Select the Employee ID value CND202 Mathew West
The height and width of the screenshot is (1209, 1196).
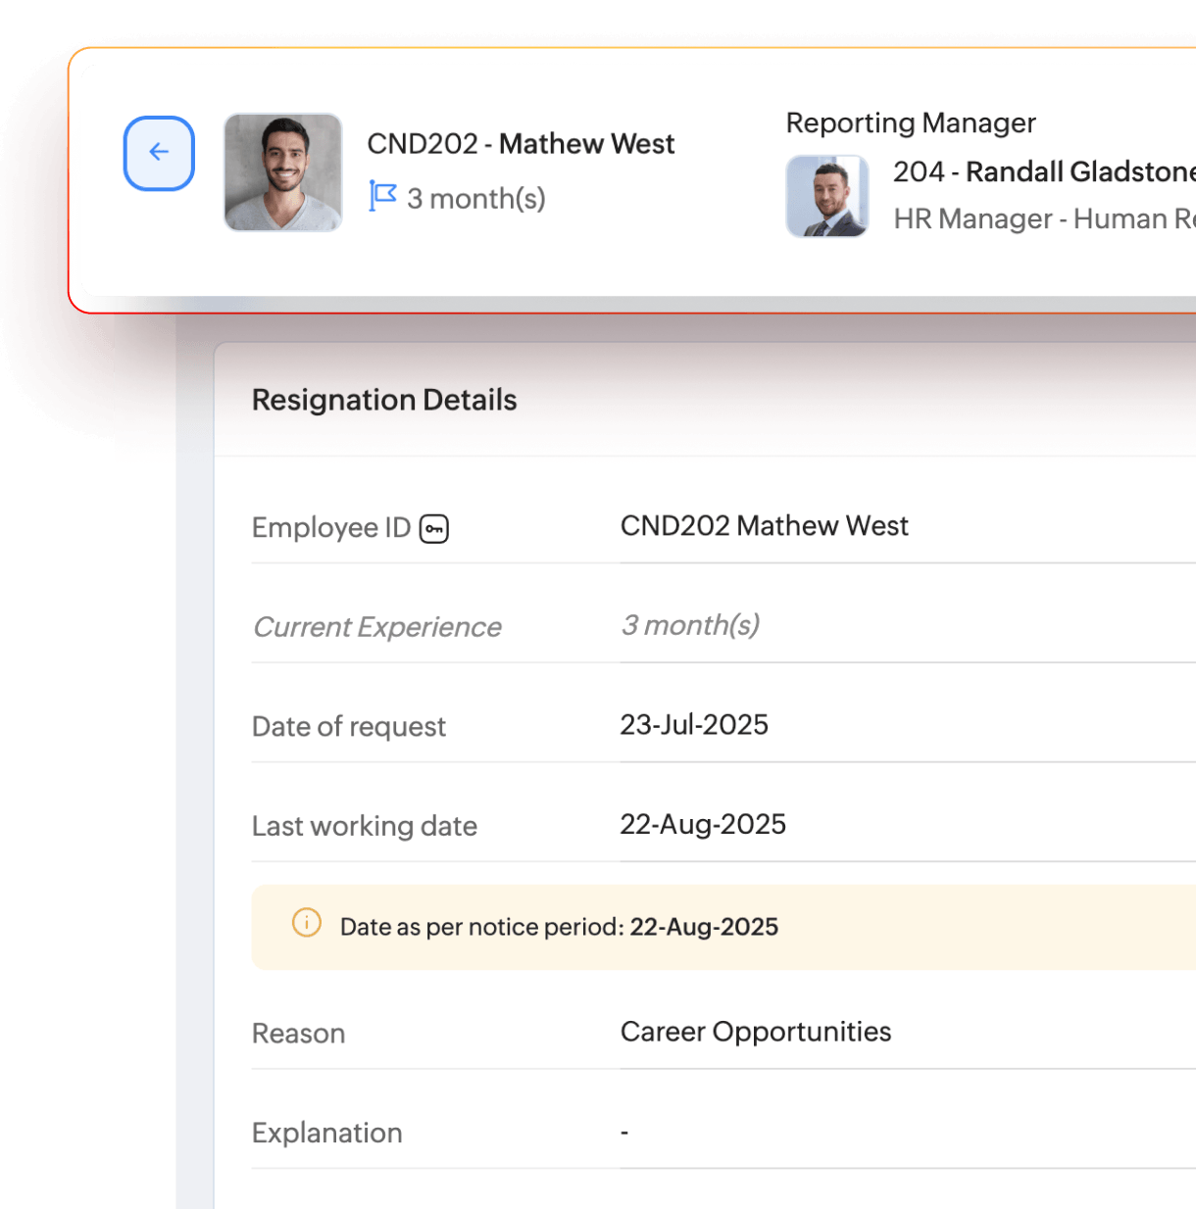click(765, 526)
